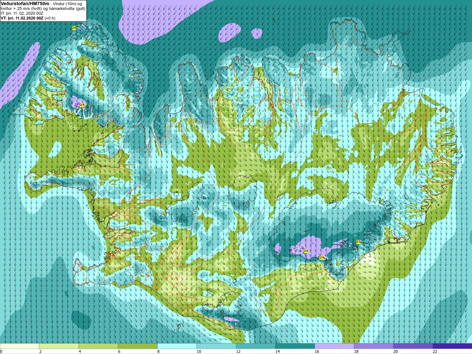Pick the 0–2 m/s pale yellow legend swatch
472x354 pixels.
pos(20,346)
